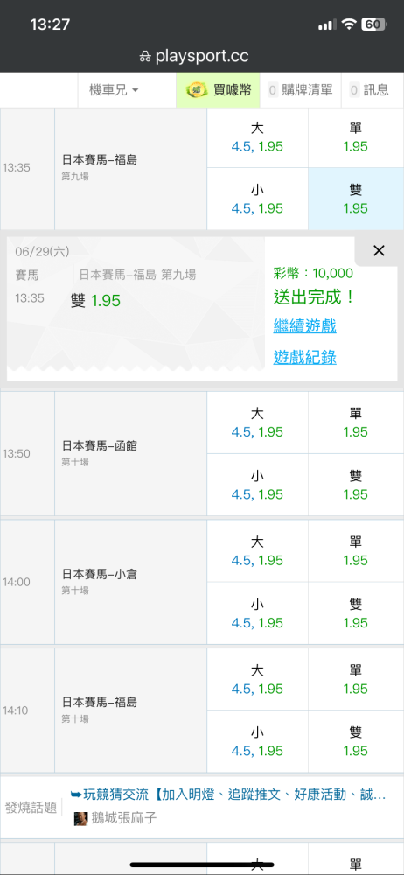Open the 購牌清單 tab
The height and width of the screenshot is (875, 404).
pos(301,90)
